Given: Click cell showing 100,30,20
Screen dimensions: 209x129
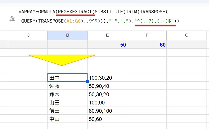Looking at the screenshot, I should click(x=107, y=78).
